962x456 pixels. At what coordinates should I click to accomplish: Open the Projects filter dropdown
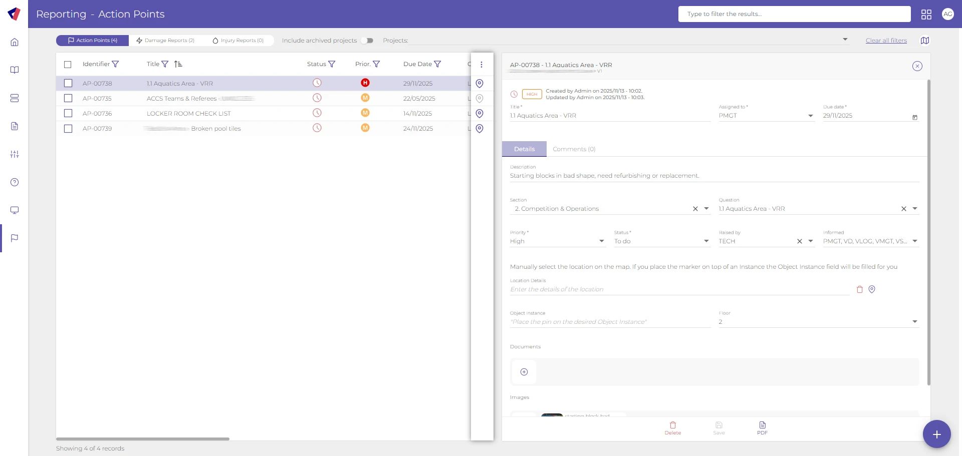[845, 40]
